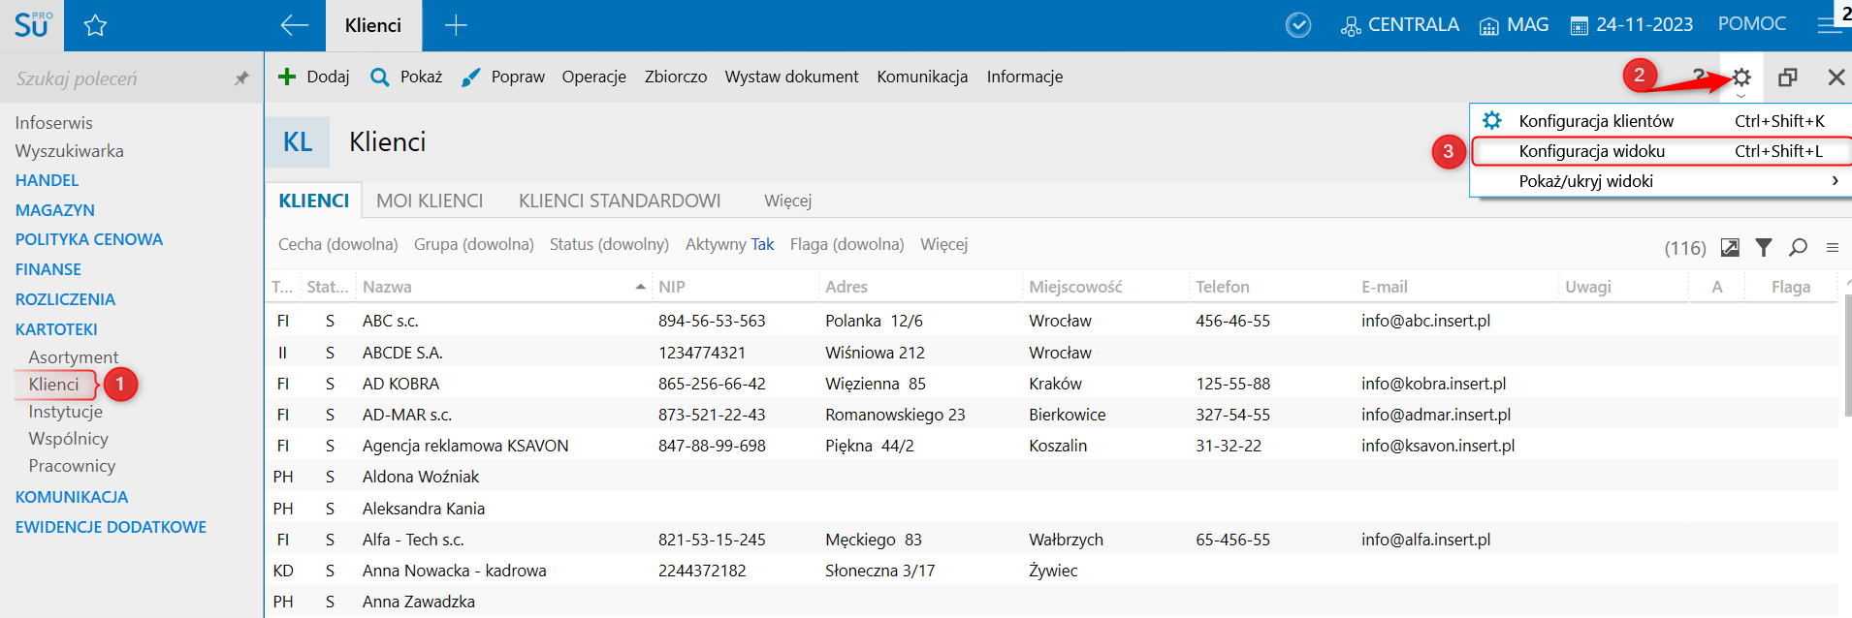Click the gear settings icon
The height and width of the screenshot is (618, 1852).
coord(1741,77)
